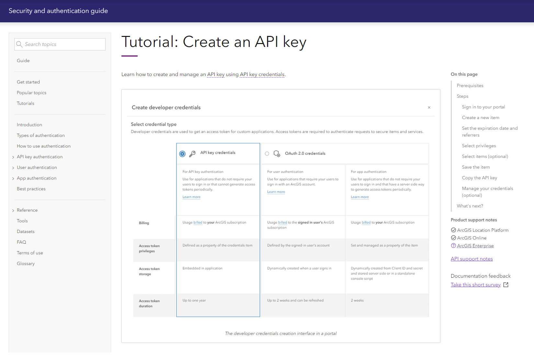Click the key icon beside API key credentials
Viewport: 534px width, 356px height.
coord(192,153)
